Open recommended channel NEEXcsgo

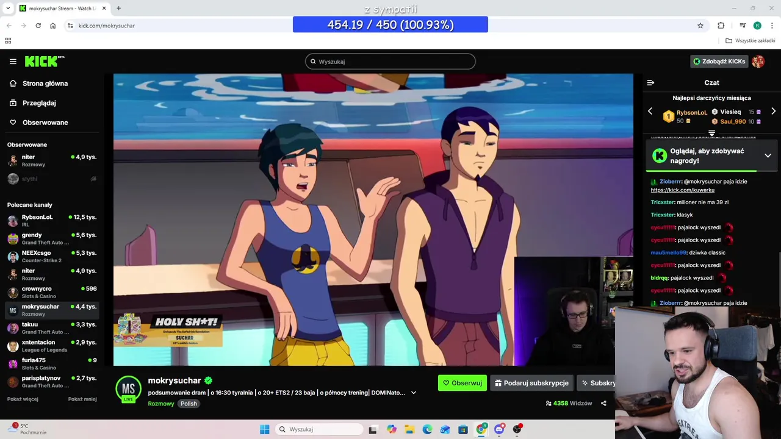(x=51, y=256)
